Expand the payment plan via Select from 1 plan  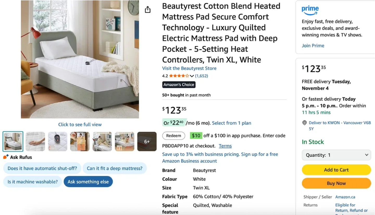(x=231, y=123)
